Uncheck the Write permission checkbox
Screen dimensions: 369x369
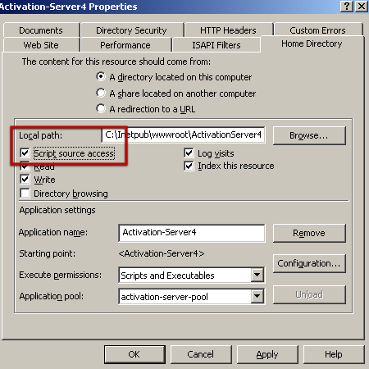click(25, 180)
